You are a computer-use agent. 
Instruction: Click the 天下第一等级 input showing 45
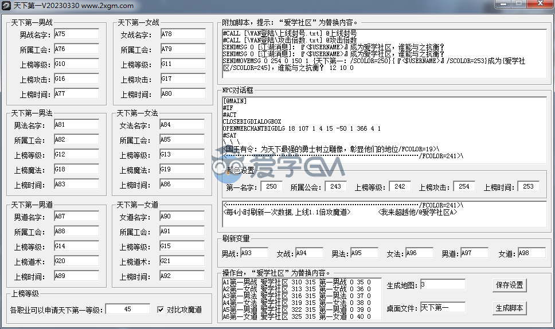(x=127, y=310)
